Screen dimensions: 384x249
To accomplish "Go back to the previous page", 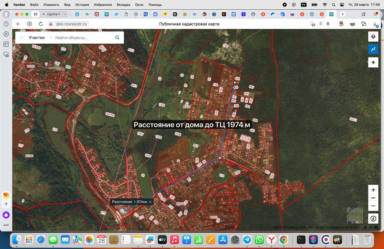I will coord(18,24).
